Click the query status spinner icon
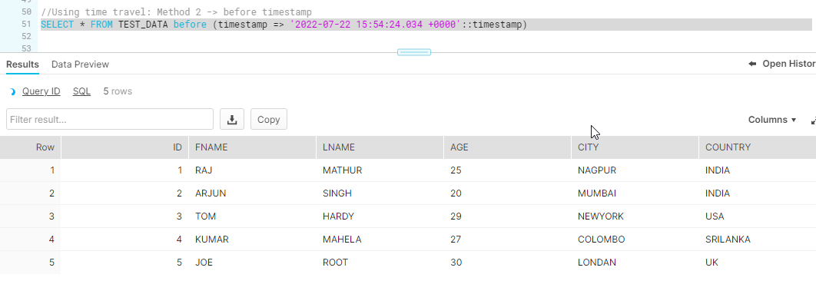816x294 pixels. click(12, 91)
